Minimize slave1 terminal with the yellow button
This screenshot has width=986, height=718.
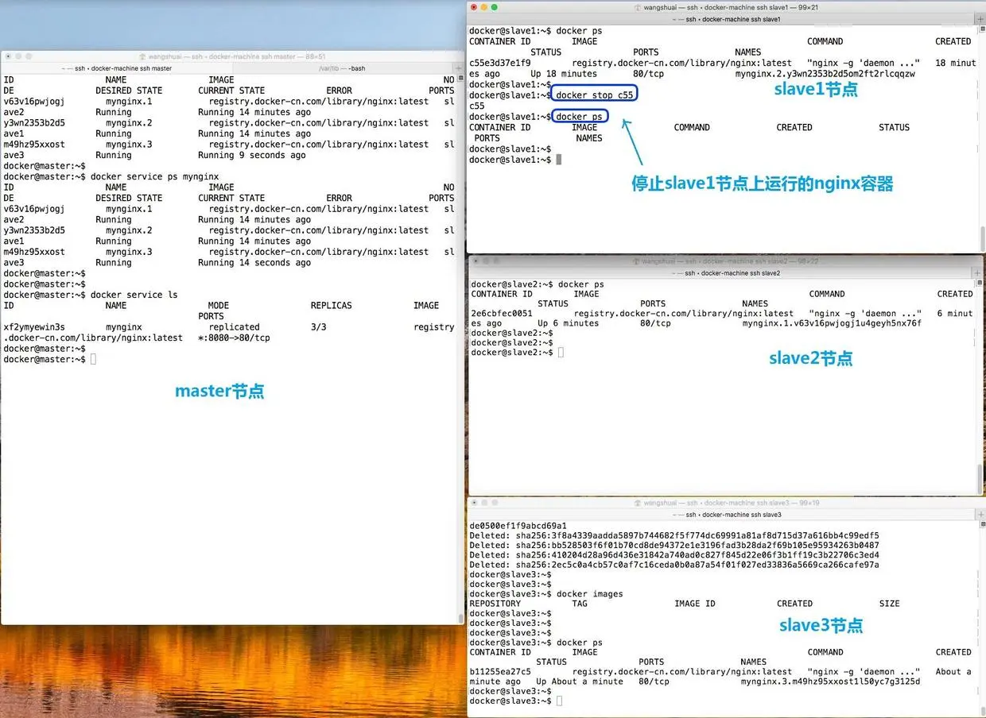pyautogui.click(x=484, y=7)
